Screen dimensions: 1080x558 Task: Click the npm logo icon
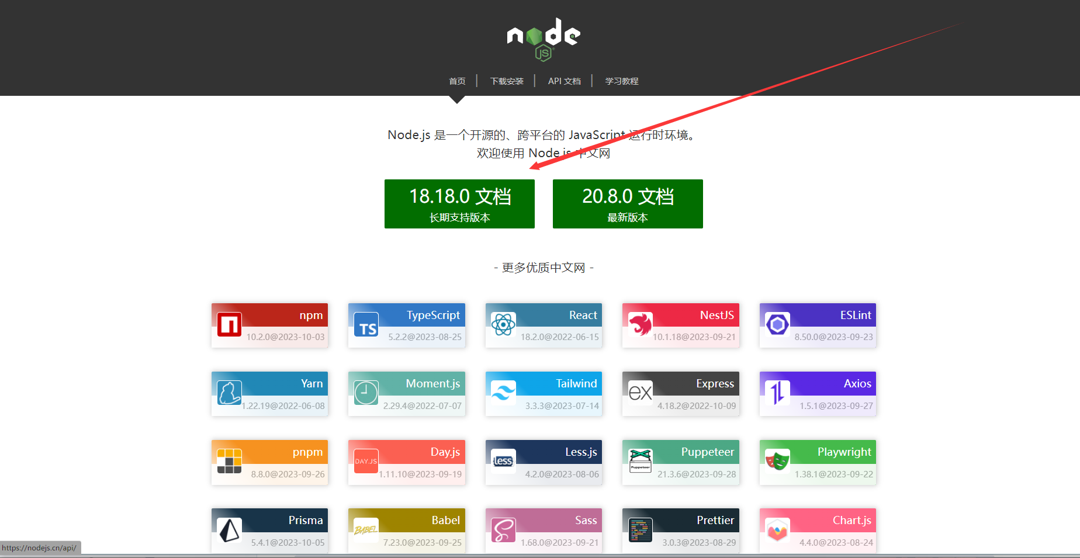pos(229,325)
